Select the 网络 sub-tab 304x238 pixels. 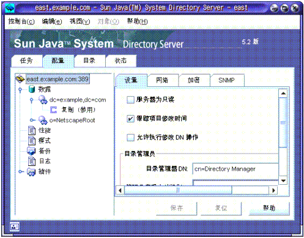pos(163,80)
